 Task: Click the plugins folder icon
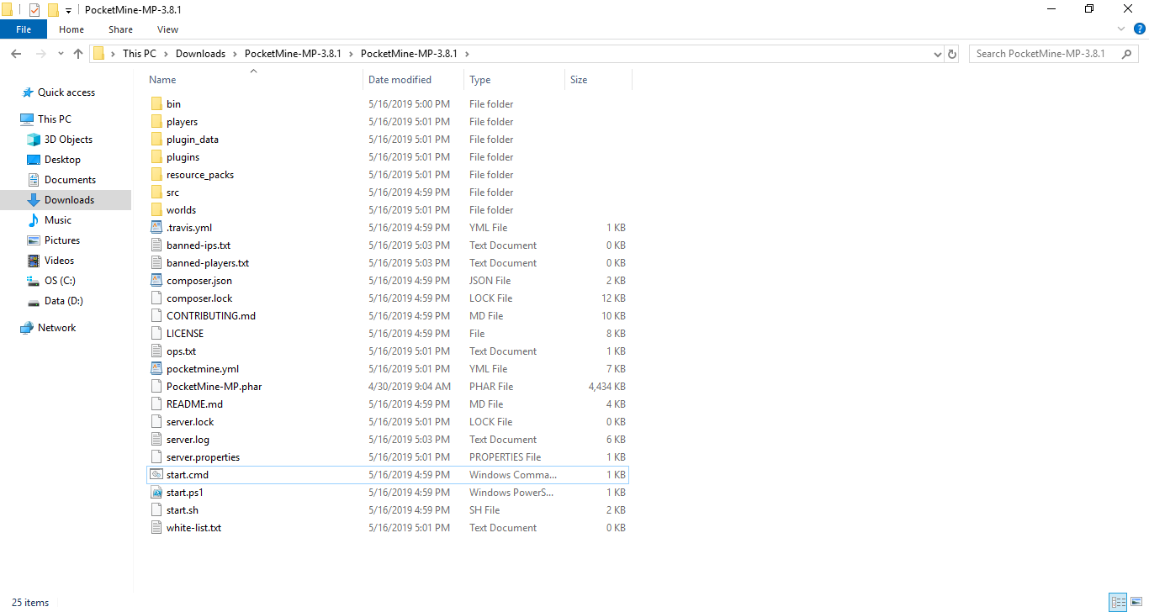[156, 157]
